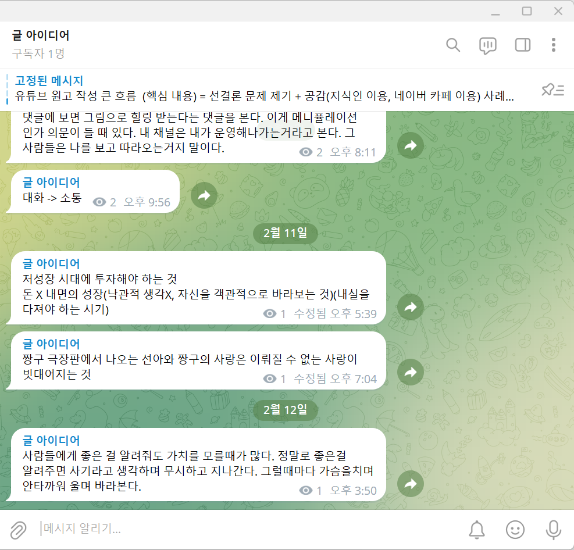574x550 pixels.
Task: Click the 2월 11일 date badge
Action: point(285,233)
